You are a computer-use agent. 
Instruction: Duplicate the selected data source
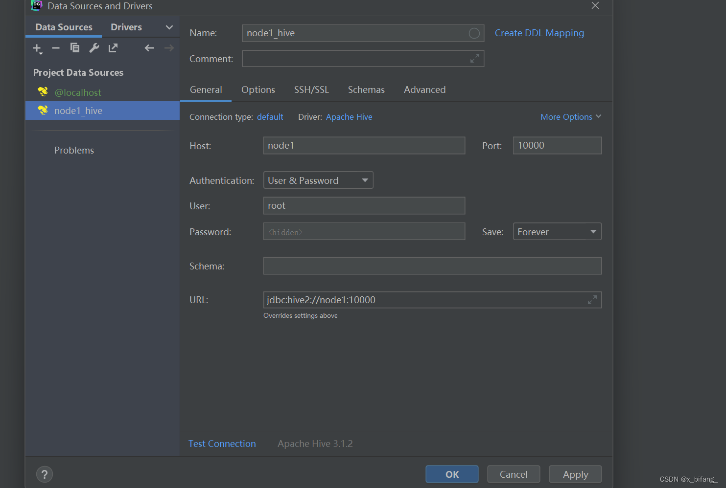tap(75, 47)
